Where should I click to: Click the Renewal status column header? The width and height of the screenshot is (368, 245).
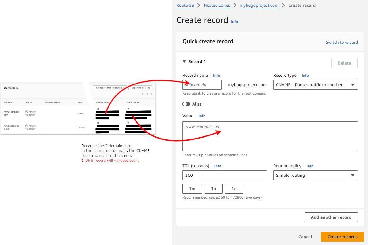[x=52, y=102]
